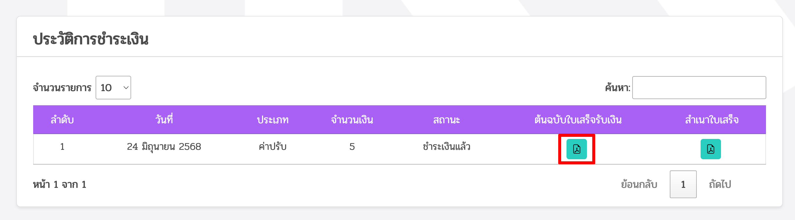Viewport: 795px width, 220px height.
Task: Click the date cell 24 มิถุนายน 2568
Action: (x=164, y=147)
